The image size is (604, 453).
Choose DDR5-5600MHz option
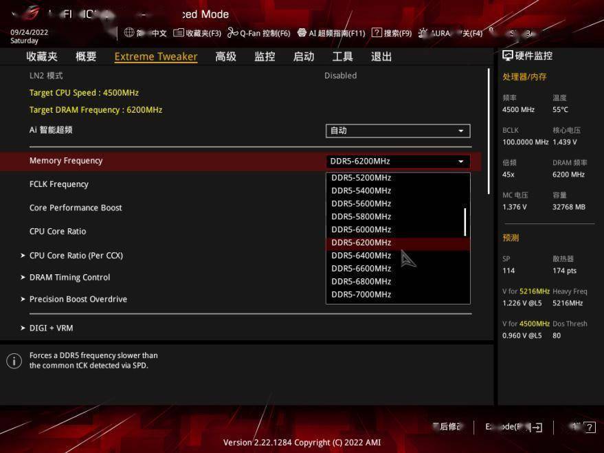point(361,203)
